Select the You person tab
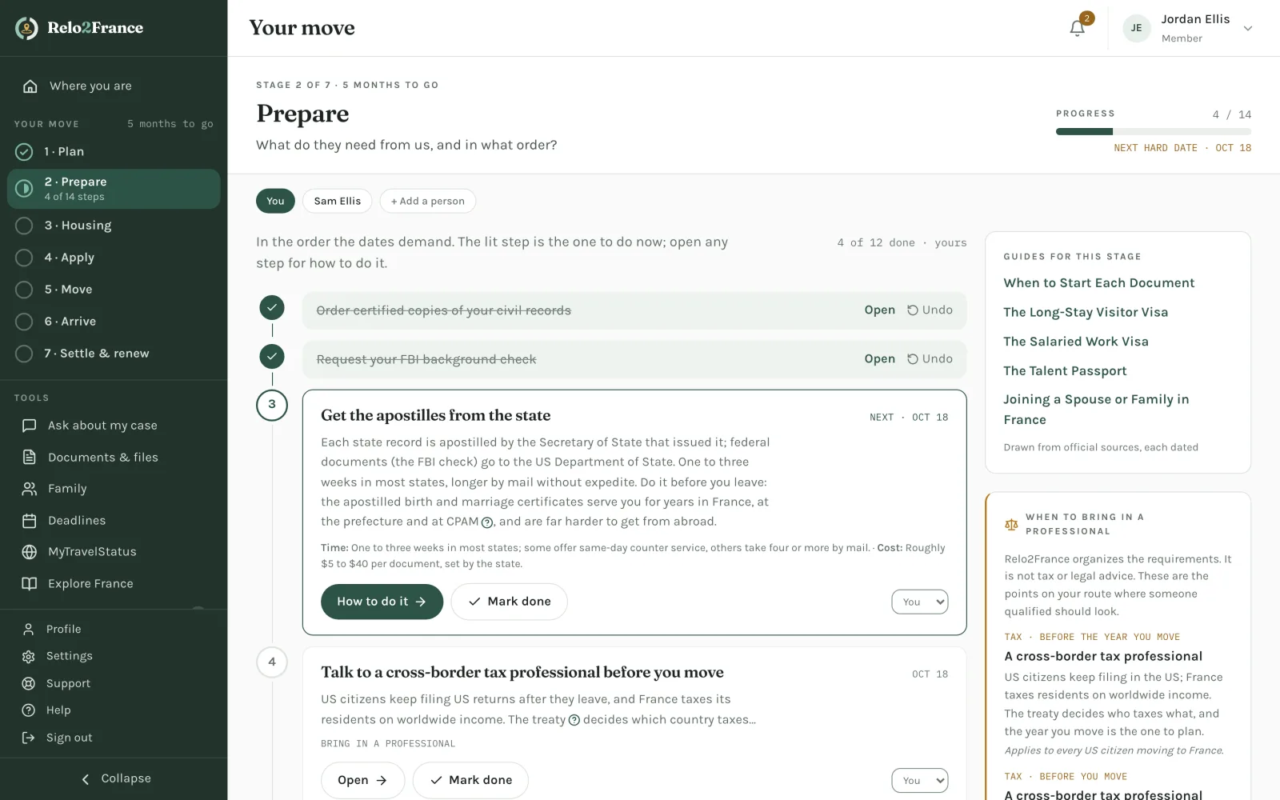Screen dimensions: 1280x800 (275, 201)
